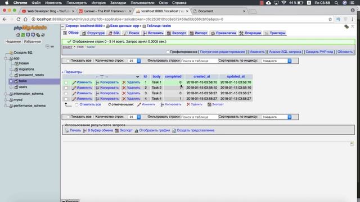
Task: Open Chrome home page icon
Action: click(25, 19)
